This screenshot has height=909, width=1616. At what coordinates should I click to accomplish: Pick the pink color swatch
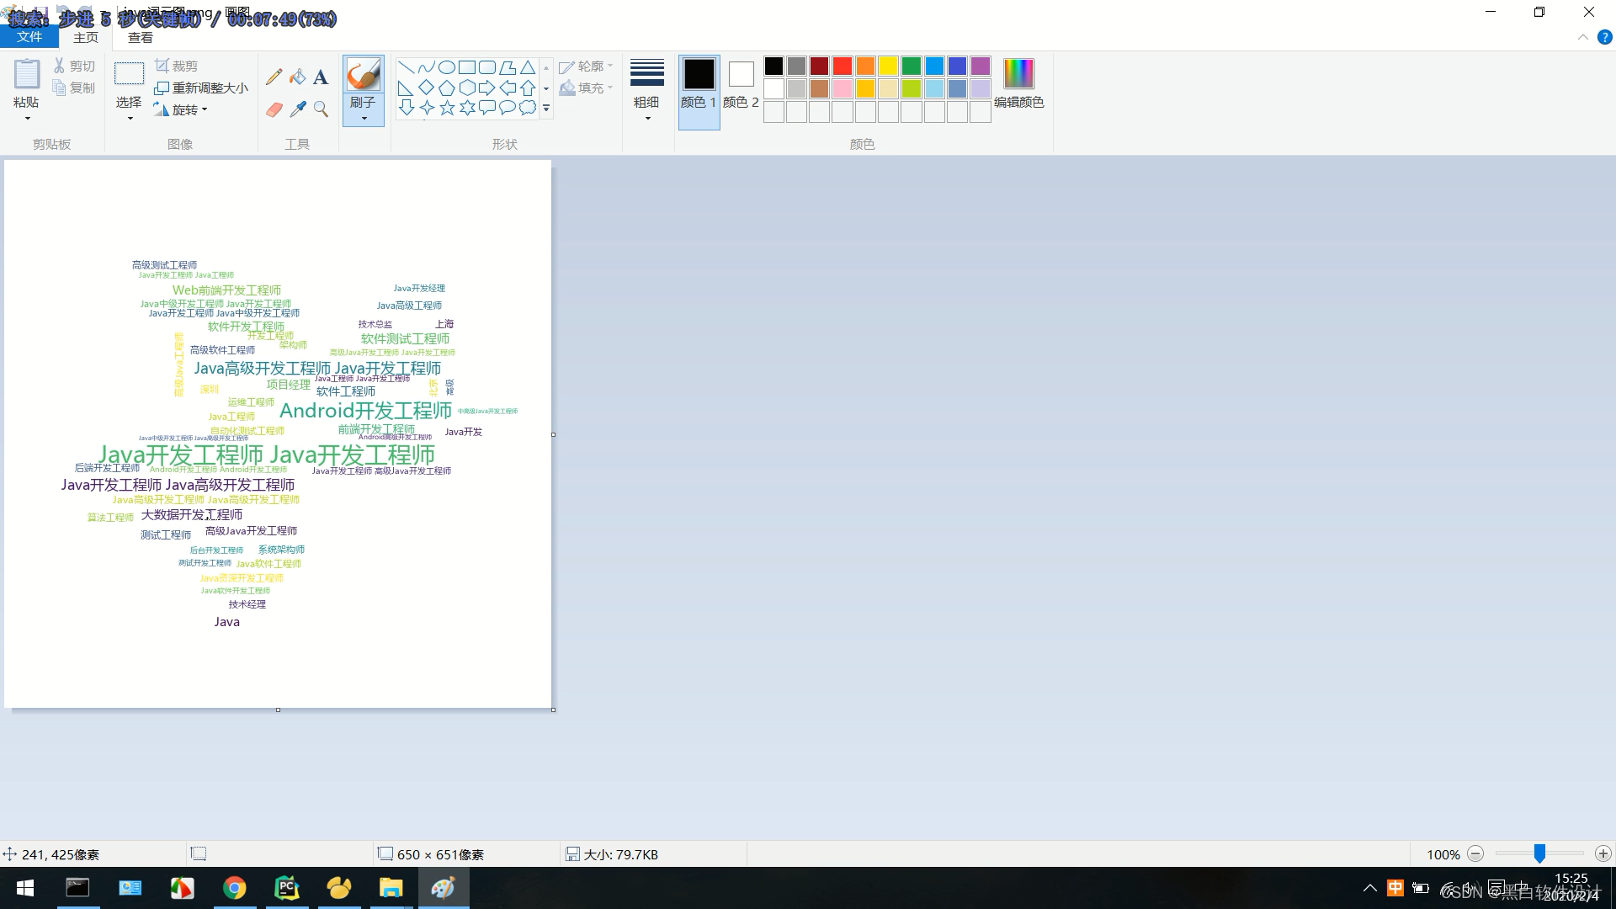843,88
